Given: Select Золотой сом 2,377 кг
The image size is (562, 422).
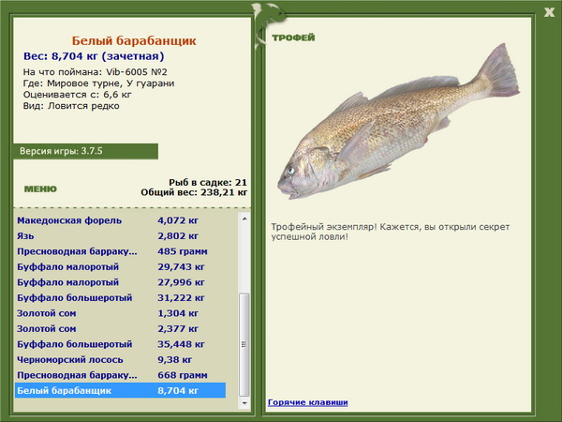Looking at the screenshot, I should coord(121,328).
